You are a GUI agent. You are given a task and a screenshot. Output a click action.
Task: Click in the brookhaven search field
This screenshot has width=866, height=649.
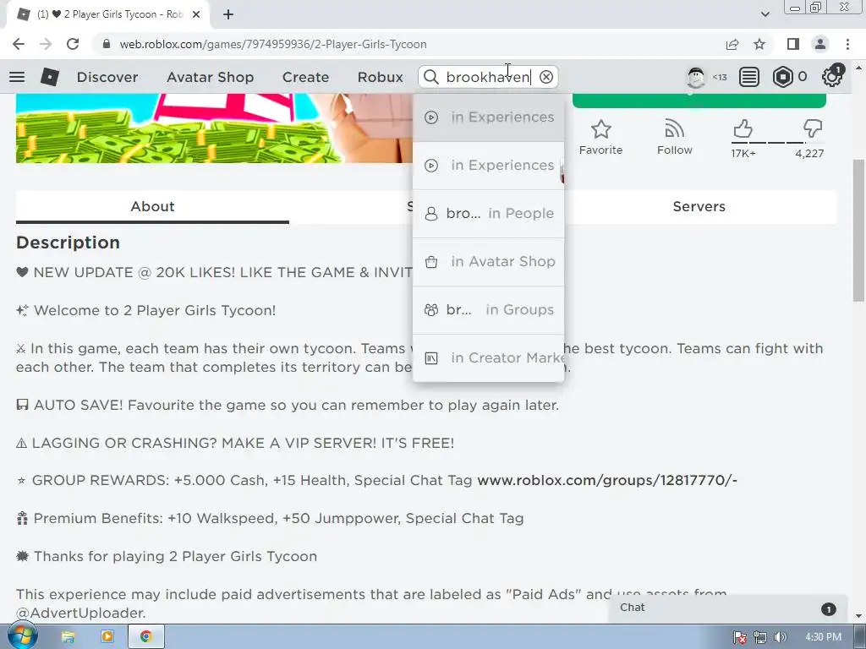pos(488,77)
